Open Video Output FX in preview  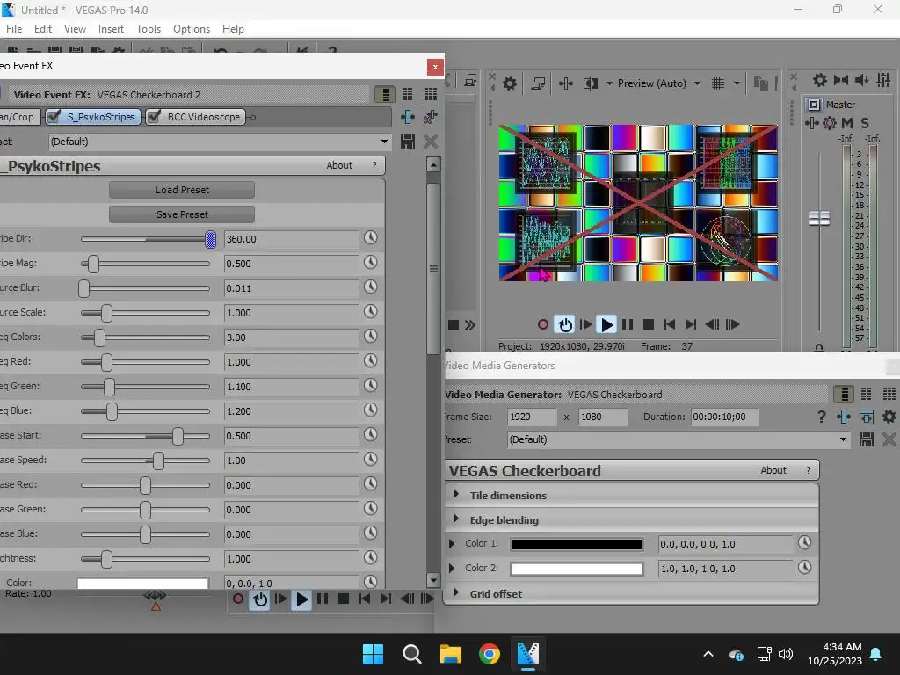pyautogui.click(x=566, y=83)
